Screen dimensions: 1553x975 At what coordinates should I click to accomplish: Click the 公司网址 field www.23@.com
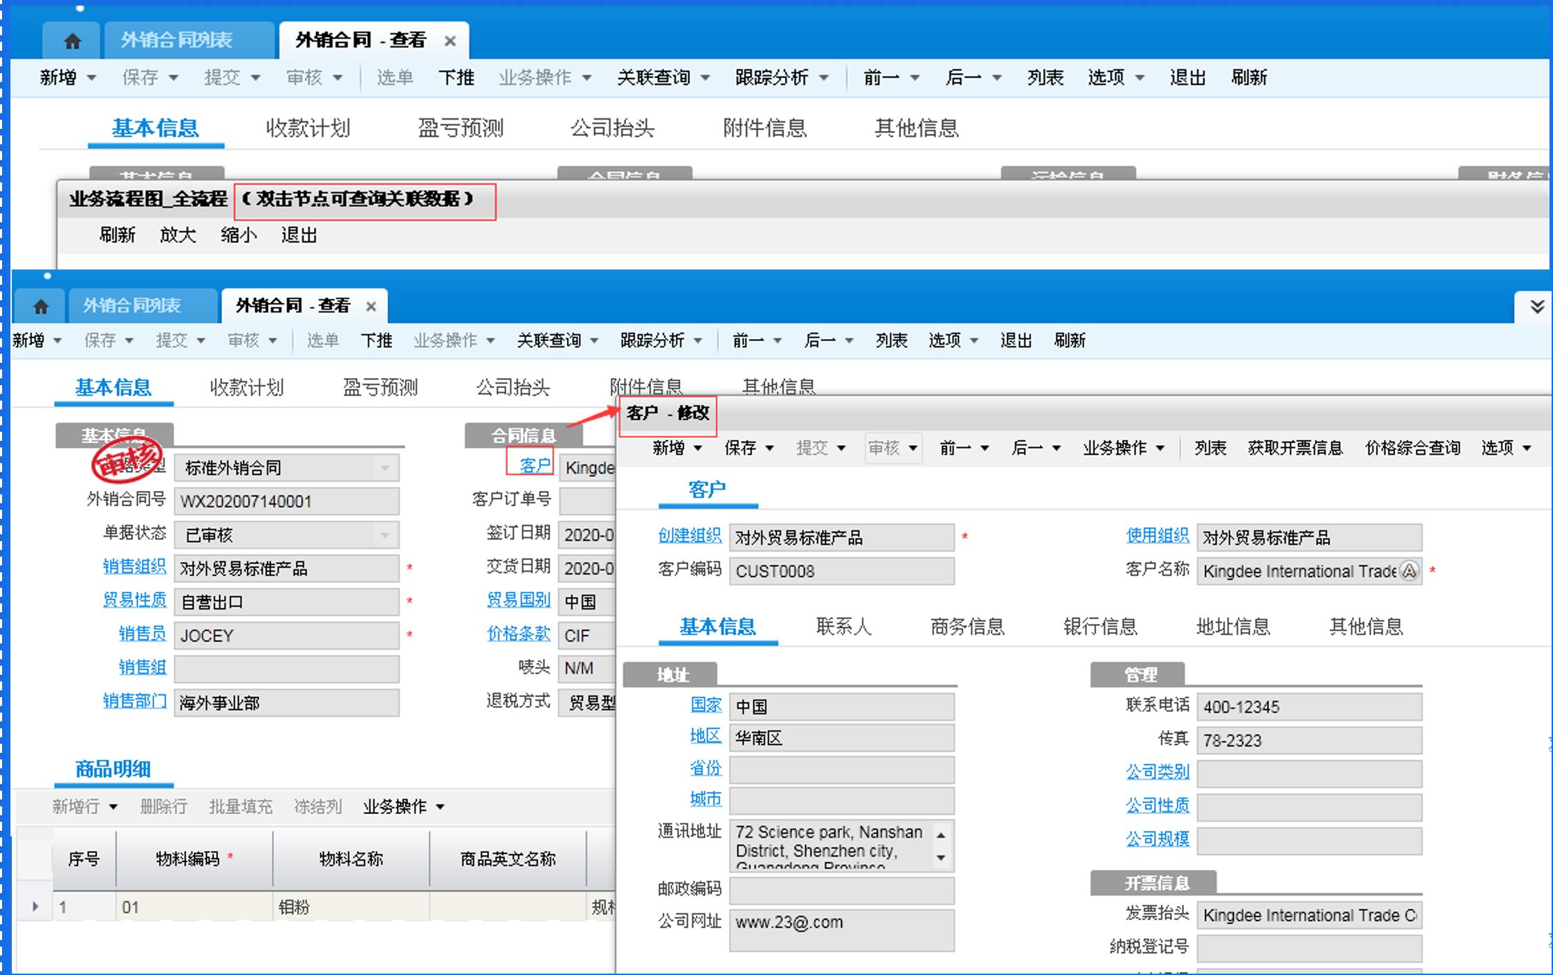(841, 930)
